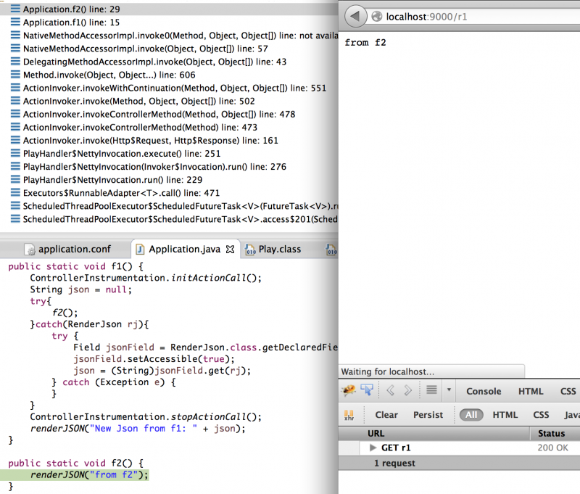Open the Firebug panel dropdown arrow
Screen dimensions: 580x494
click(449, 391)
